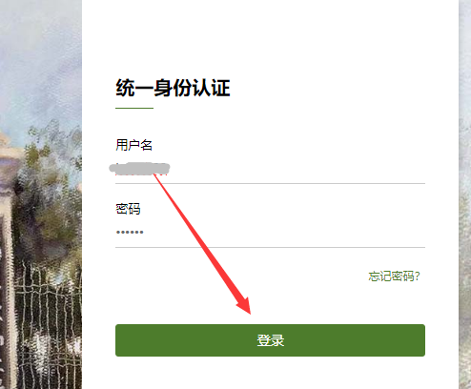Click the 用户名 field label
Screen dimensions: 471x389
pos(133,145)
